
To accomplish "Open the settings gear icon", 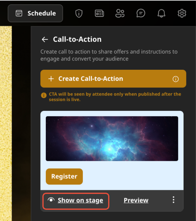I will (182, 13).
